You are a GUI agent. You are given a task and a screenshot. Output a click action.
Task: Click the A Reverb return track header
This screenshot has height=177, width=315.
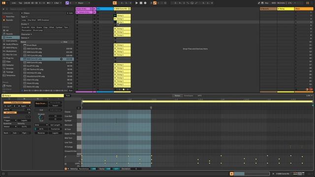click(x=268, y=9)
